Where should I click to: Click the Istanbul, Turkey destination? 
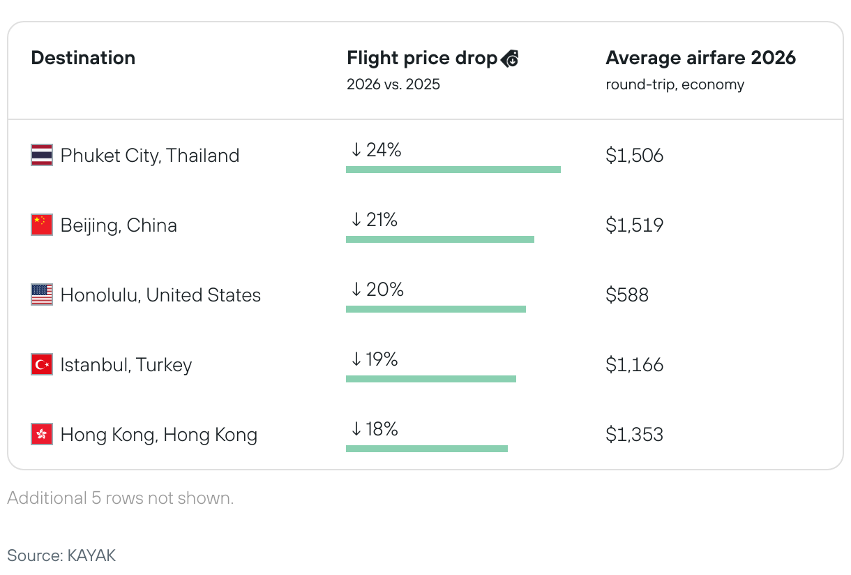(126, 364)
